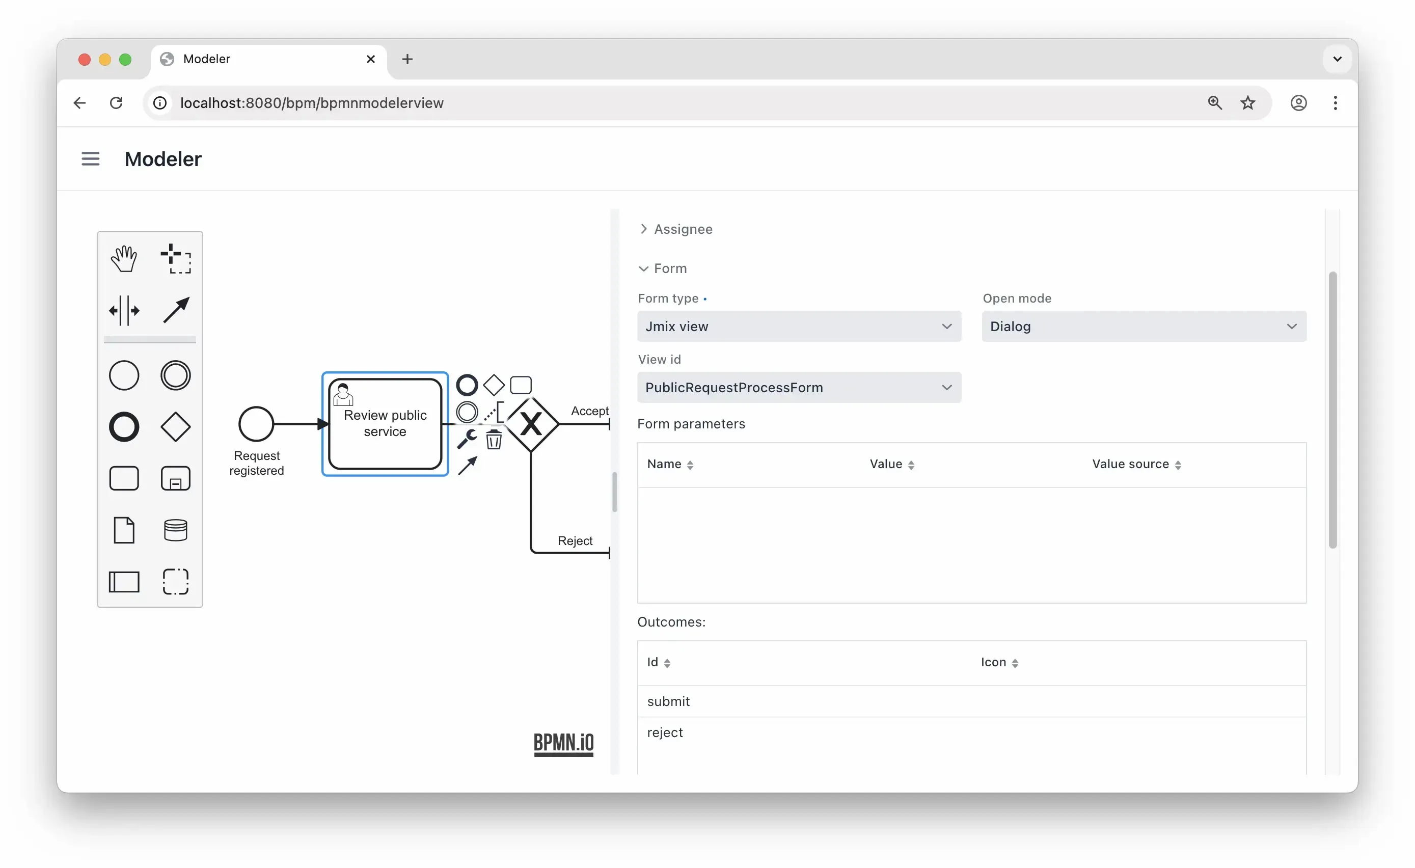1415x868 pixels.
Task: Create a gateway from the palette
Action: point(176,427)
